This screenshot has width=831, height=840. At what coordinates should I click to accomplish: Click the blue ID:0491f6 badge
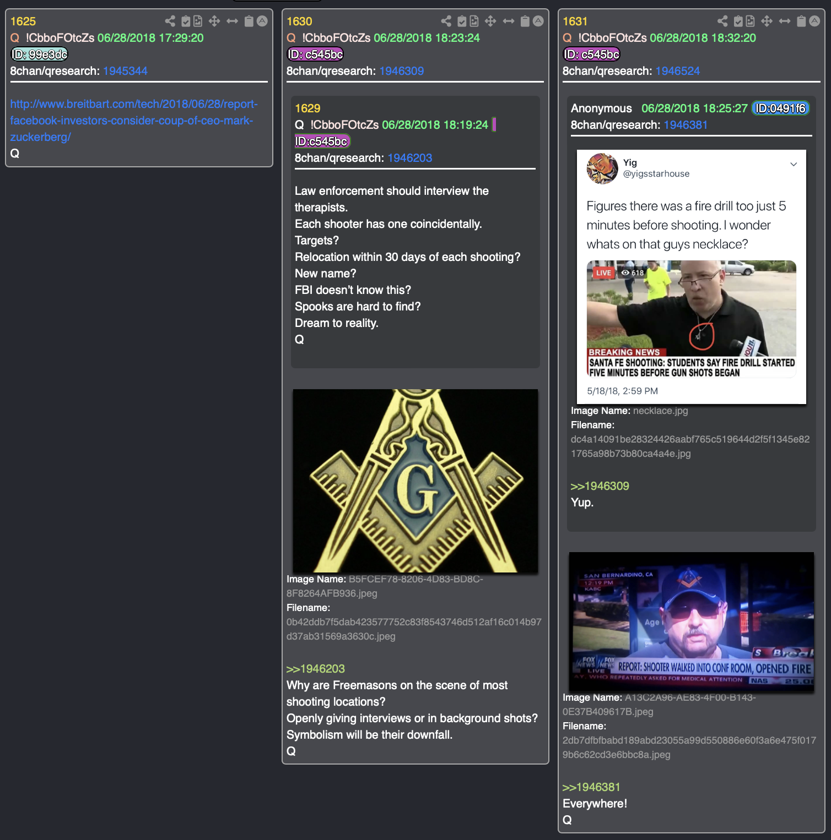pos(780,108)
